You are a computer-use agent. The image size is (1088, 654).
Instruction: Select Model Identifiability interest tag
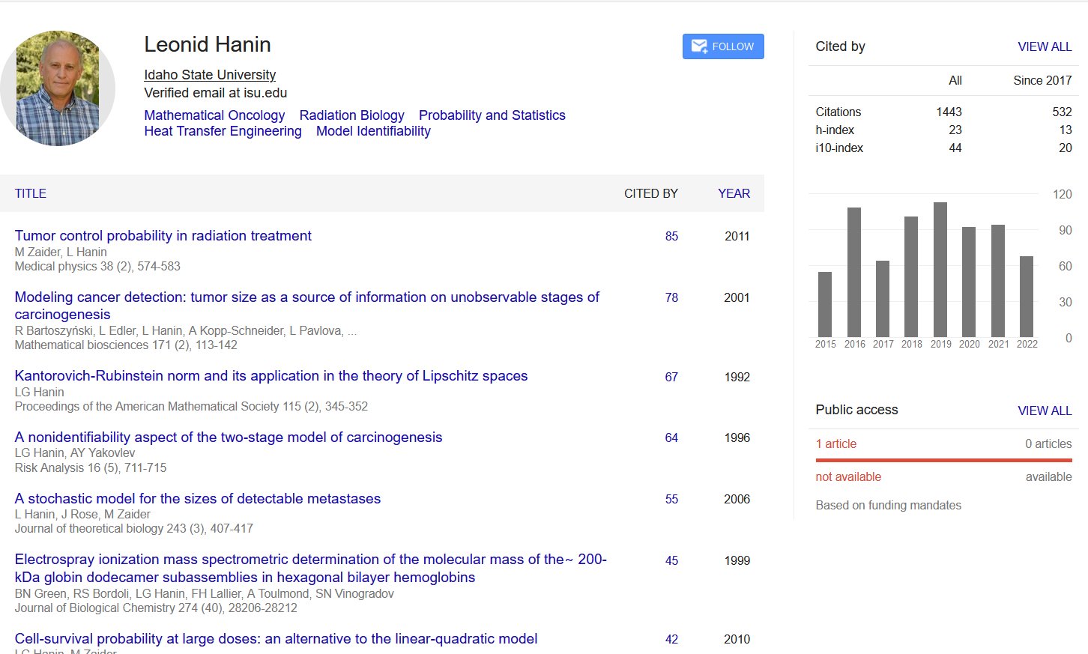click(x=373, y=131)
